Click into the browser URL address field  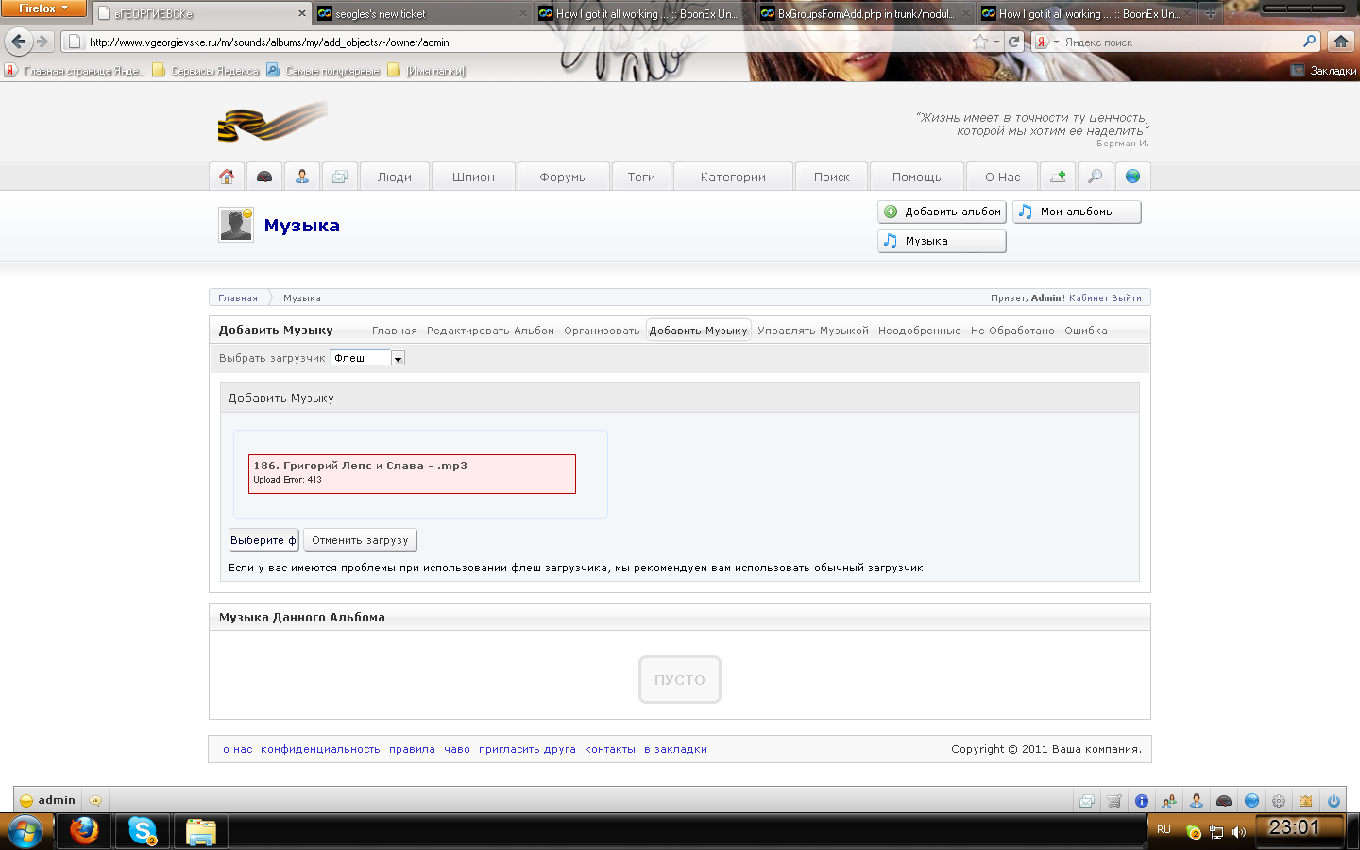(x=519, y=42)
